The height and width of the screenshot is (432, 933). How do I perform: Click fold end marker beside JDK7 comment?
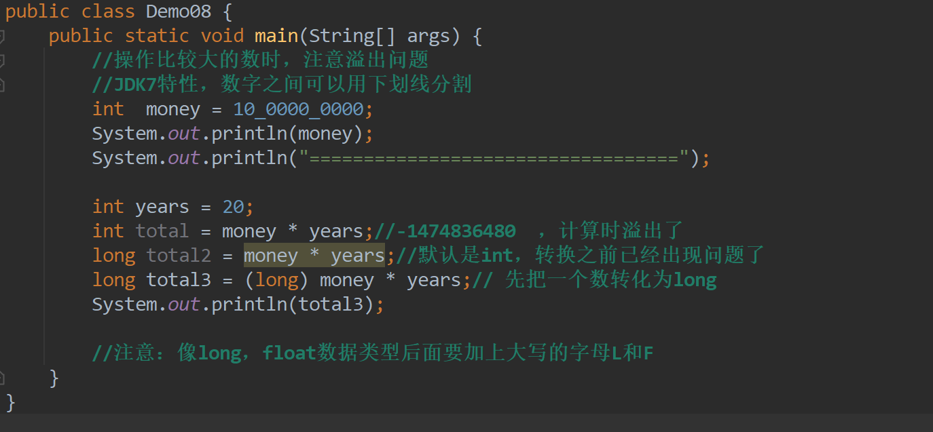(x=2, y=85)
